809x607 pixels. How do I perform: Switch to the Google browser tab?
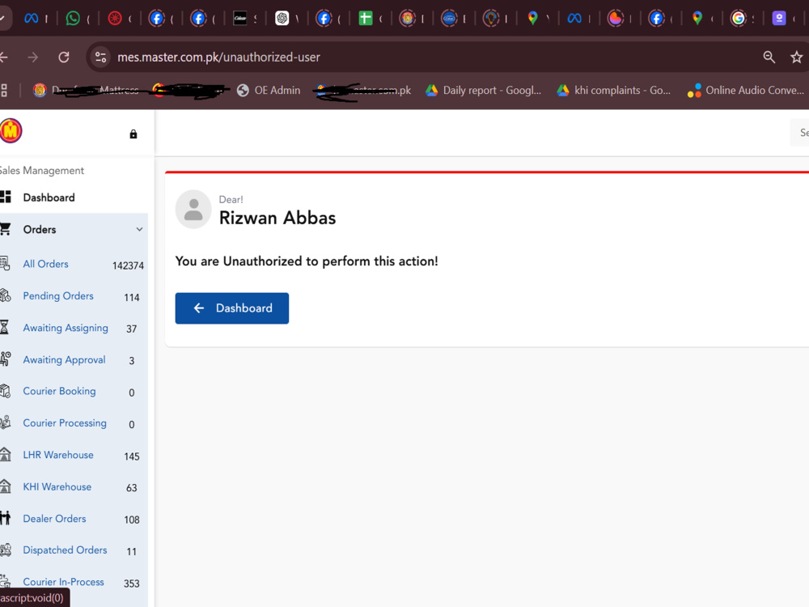(739, 19)
